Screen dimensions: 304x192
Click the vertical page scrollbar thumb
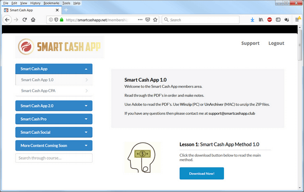click(300, 45)
